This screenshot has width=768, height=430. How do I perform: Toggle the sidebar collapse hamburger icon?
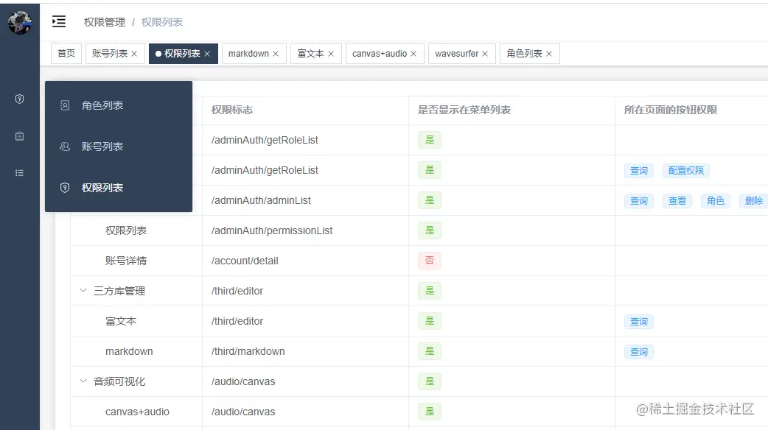(x=59, y=21)
